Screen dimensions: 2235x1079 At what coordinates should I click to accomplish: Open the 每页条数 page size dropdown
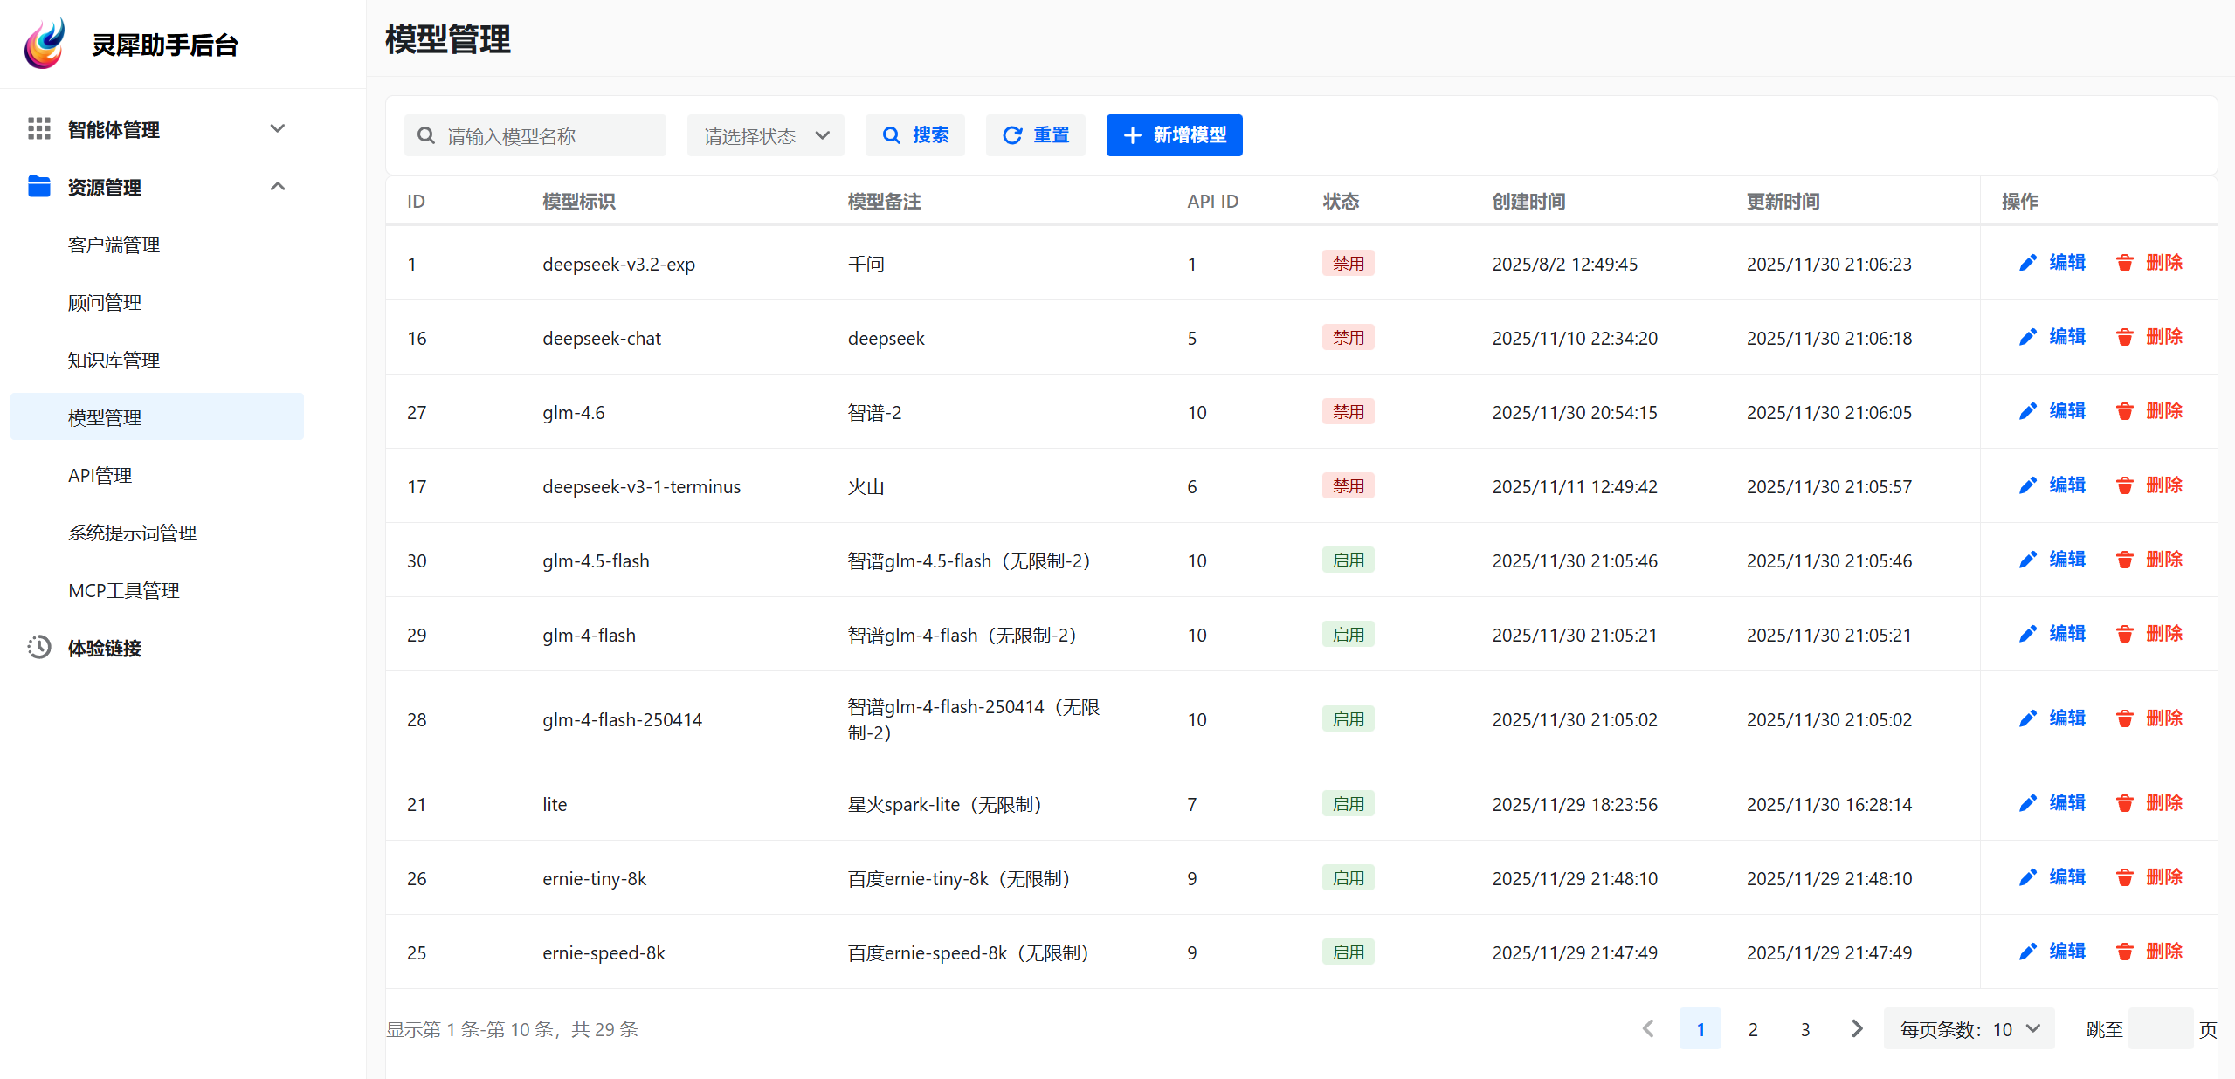click(1968, 1029)
